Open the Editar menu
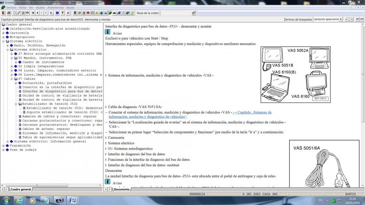Screen dimensions: 365x205 pos(23,7)
